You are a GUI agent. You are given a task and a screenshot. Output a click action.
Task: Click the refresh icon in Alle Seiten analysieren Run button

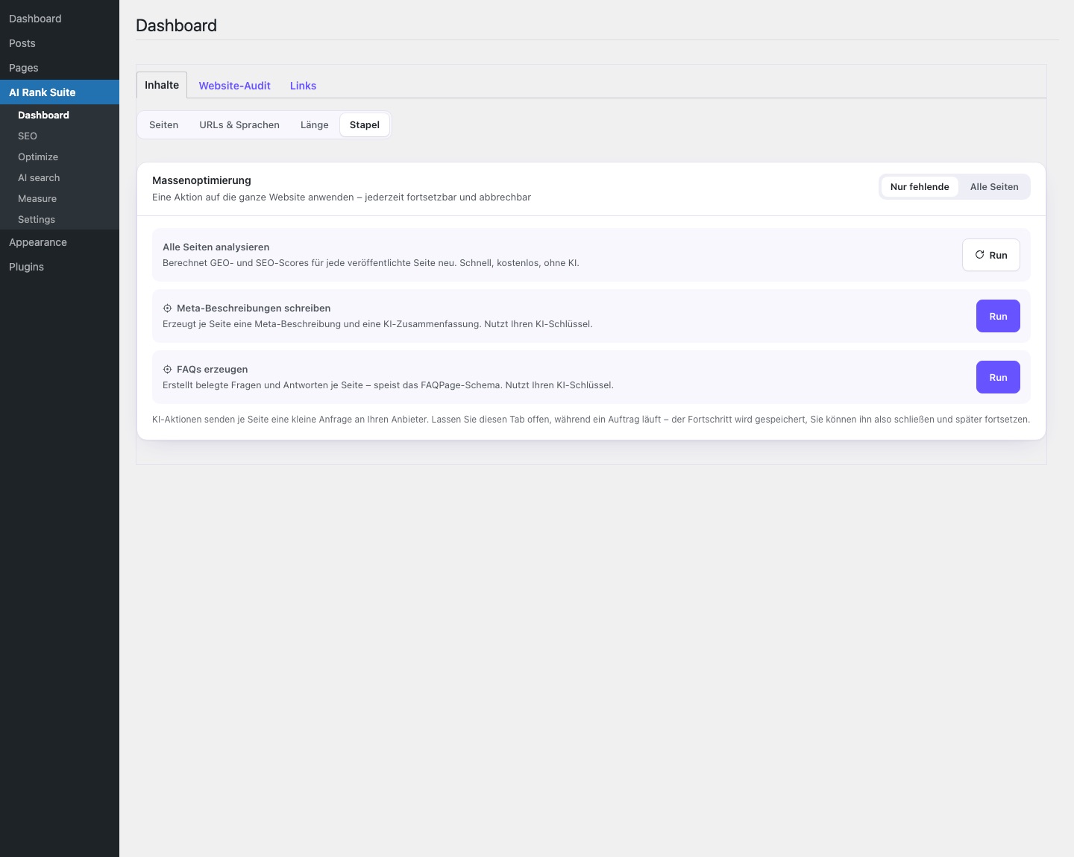(979, 255)
